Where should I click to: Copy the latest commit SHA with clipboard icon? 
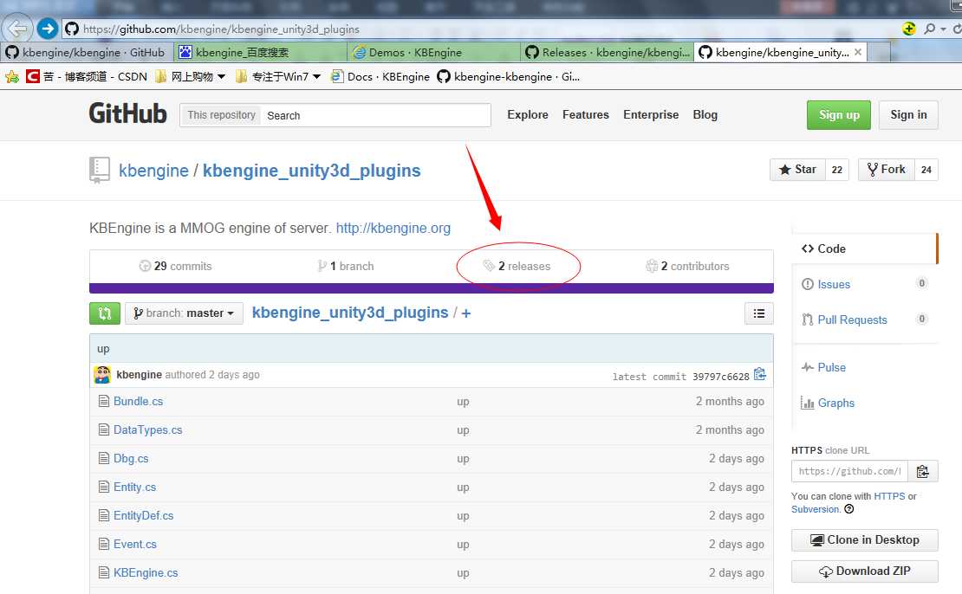759,374
